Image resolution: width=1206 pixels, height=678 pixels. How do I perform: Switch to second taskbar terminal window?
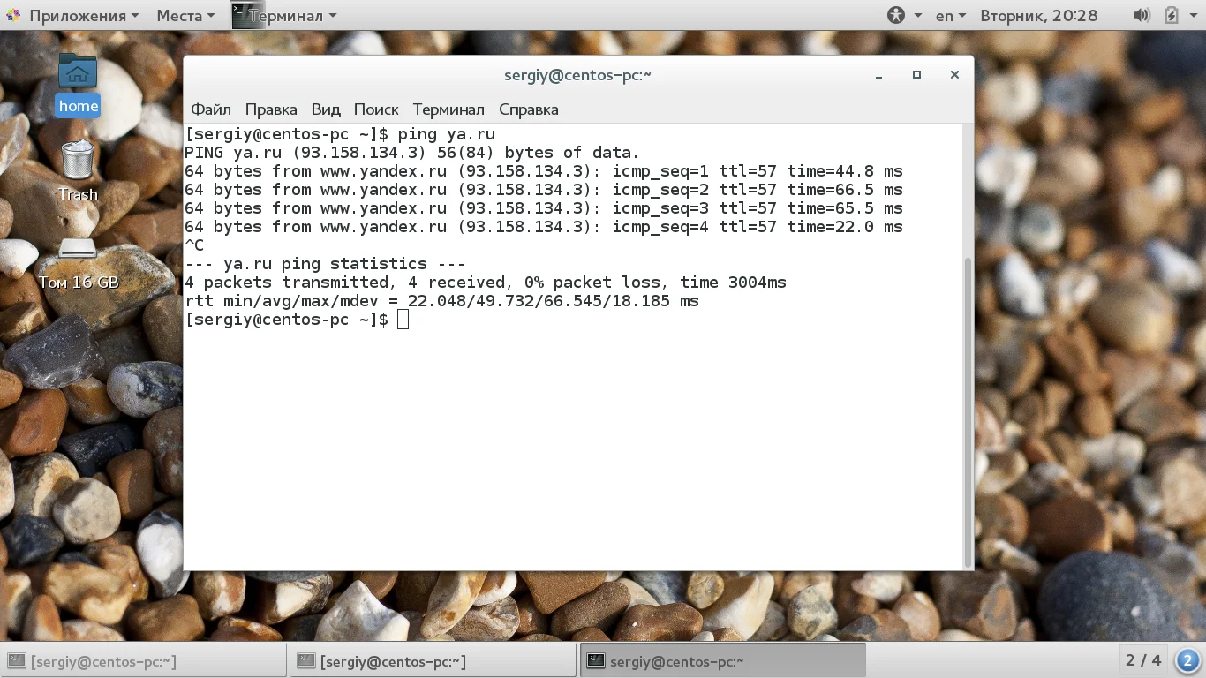click(x=433, y=661)
